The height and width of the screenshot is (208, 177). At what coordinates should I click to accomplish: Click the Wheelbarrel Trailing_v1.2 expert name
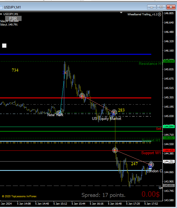pos(142,14)
